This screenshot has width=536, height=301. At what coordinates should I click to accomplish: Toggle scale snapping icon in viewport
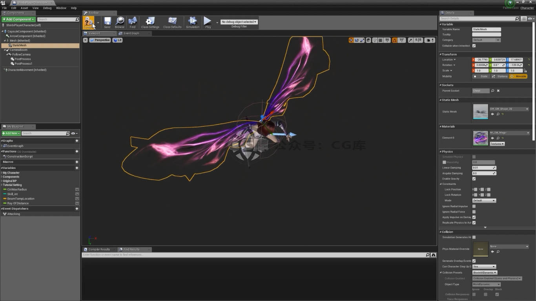point(410,40)
